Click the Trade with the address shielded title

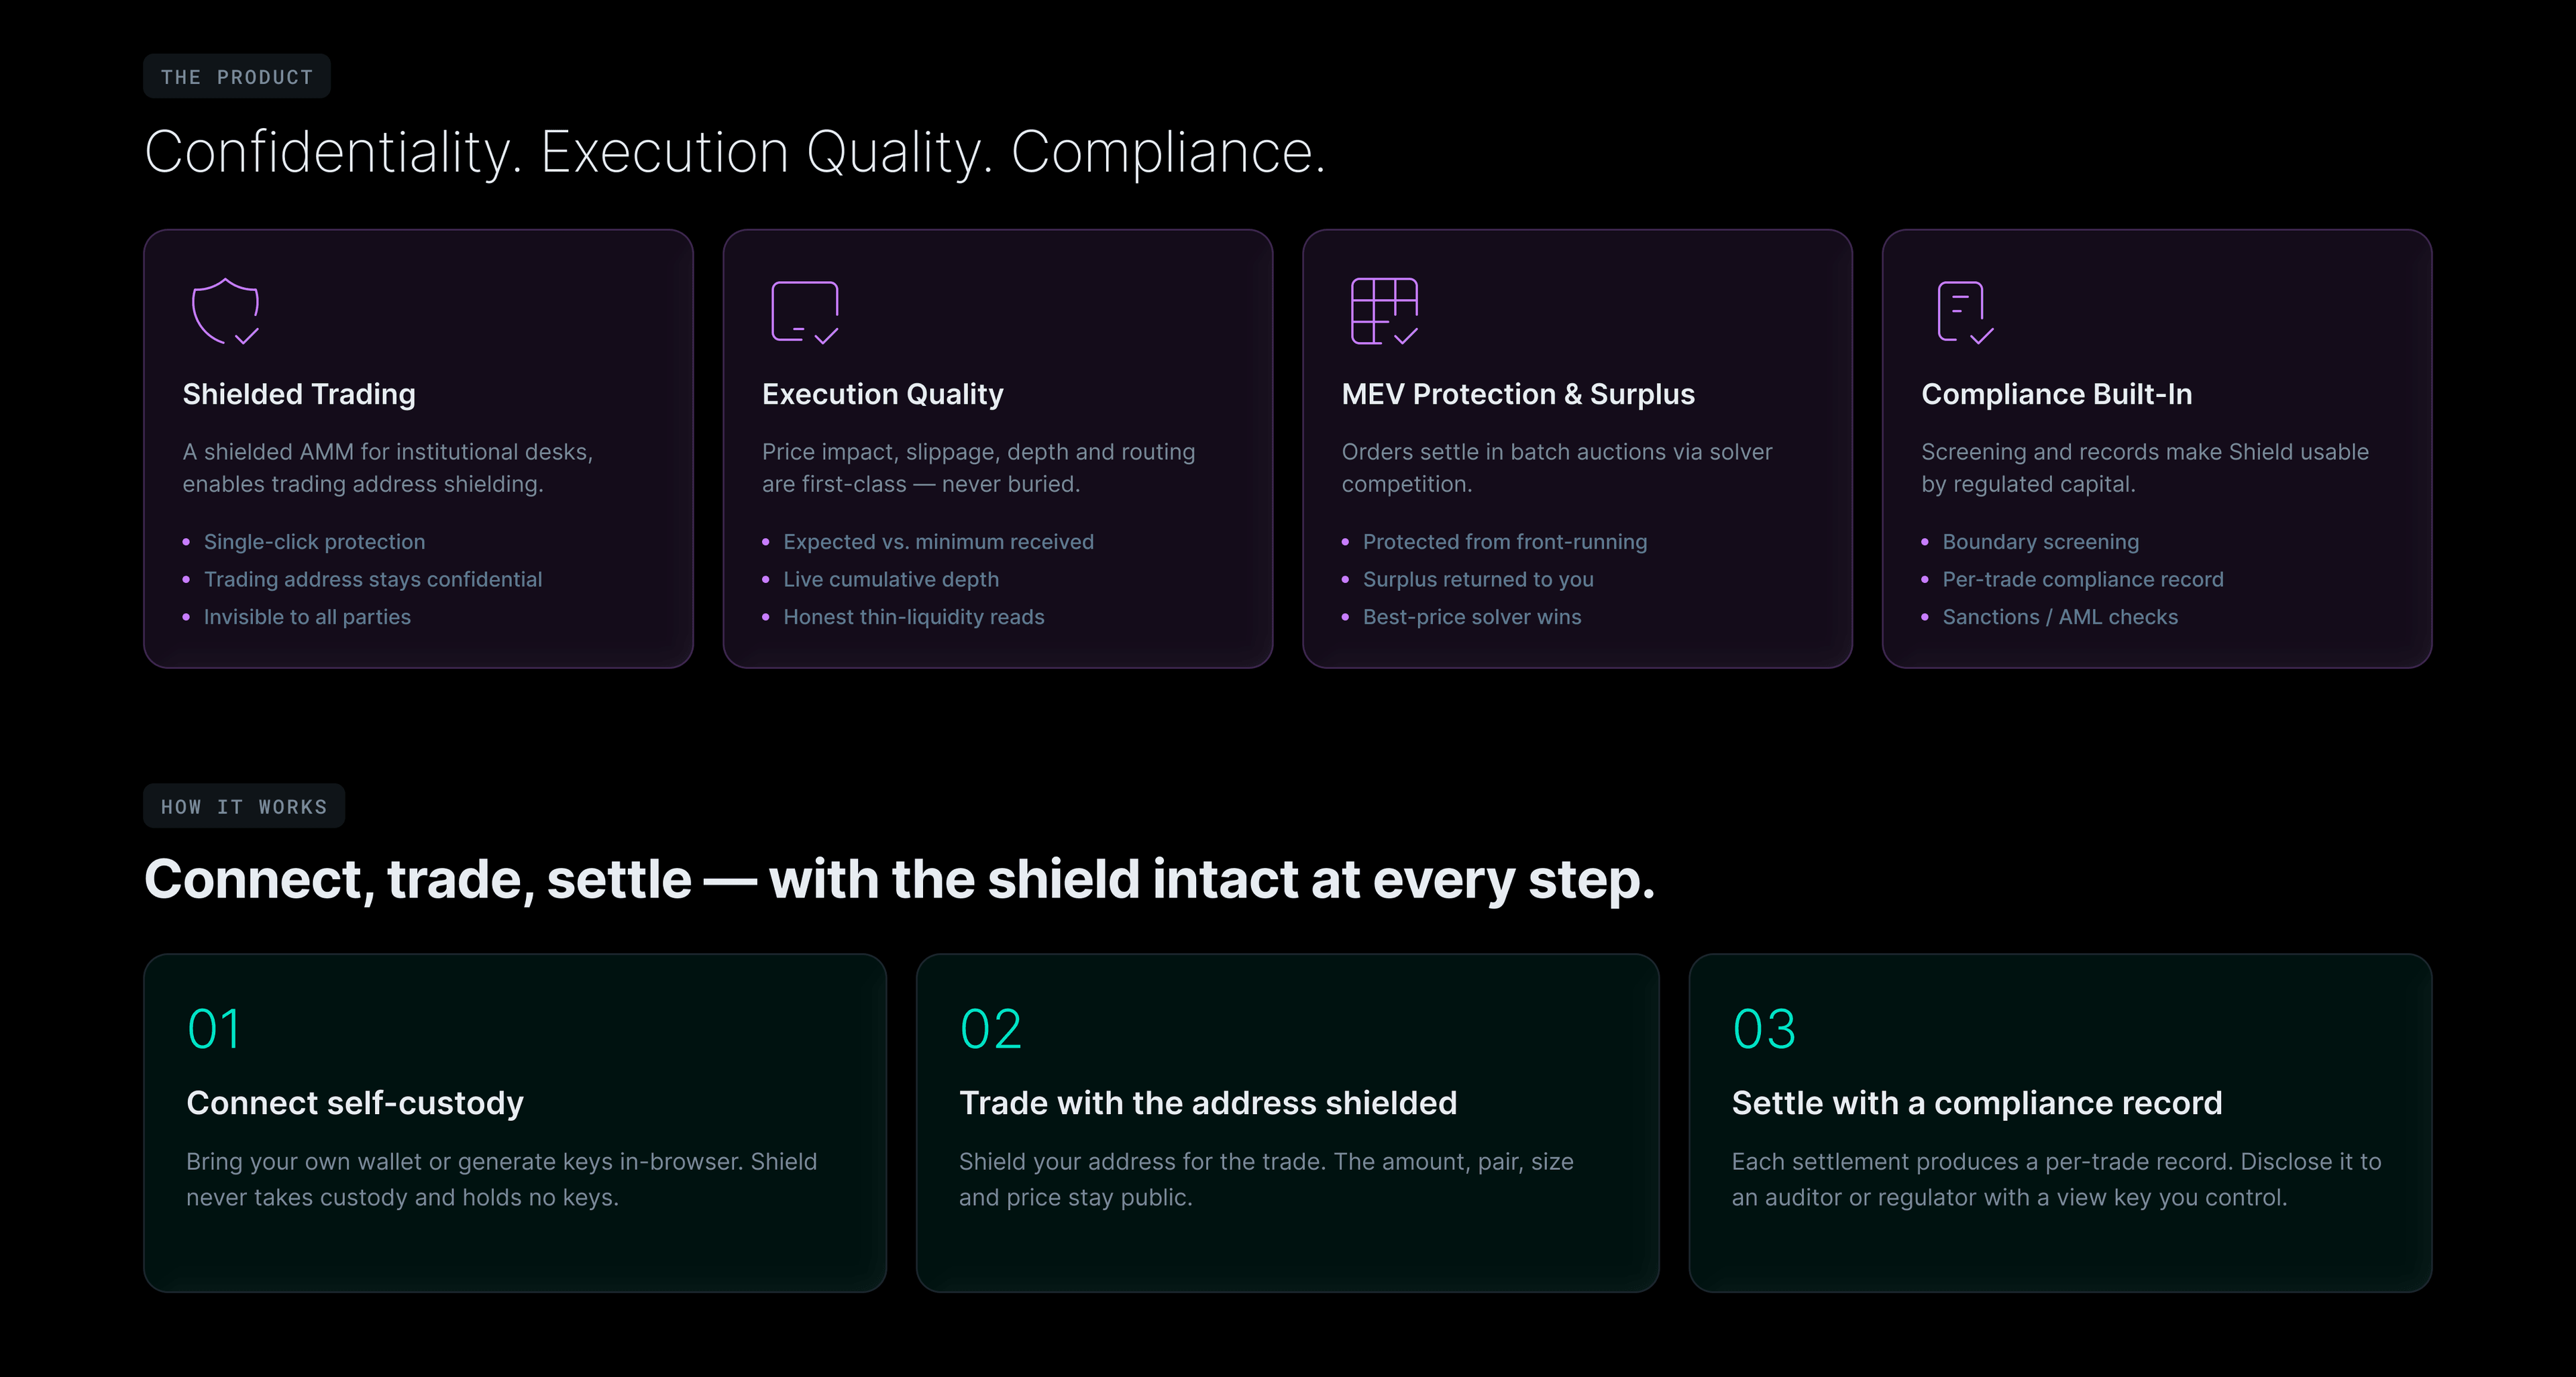coord(1208,1103)
